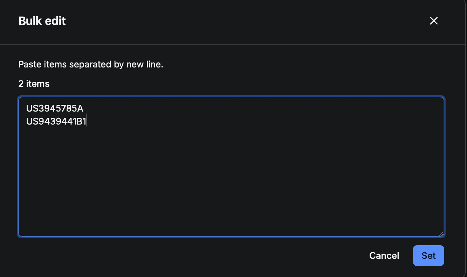The width and height of the screenshot is (467, 277).
Task: Click the digits "9439441" in second entry
Action: pyautogui.click(x=57, y=121)
